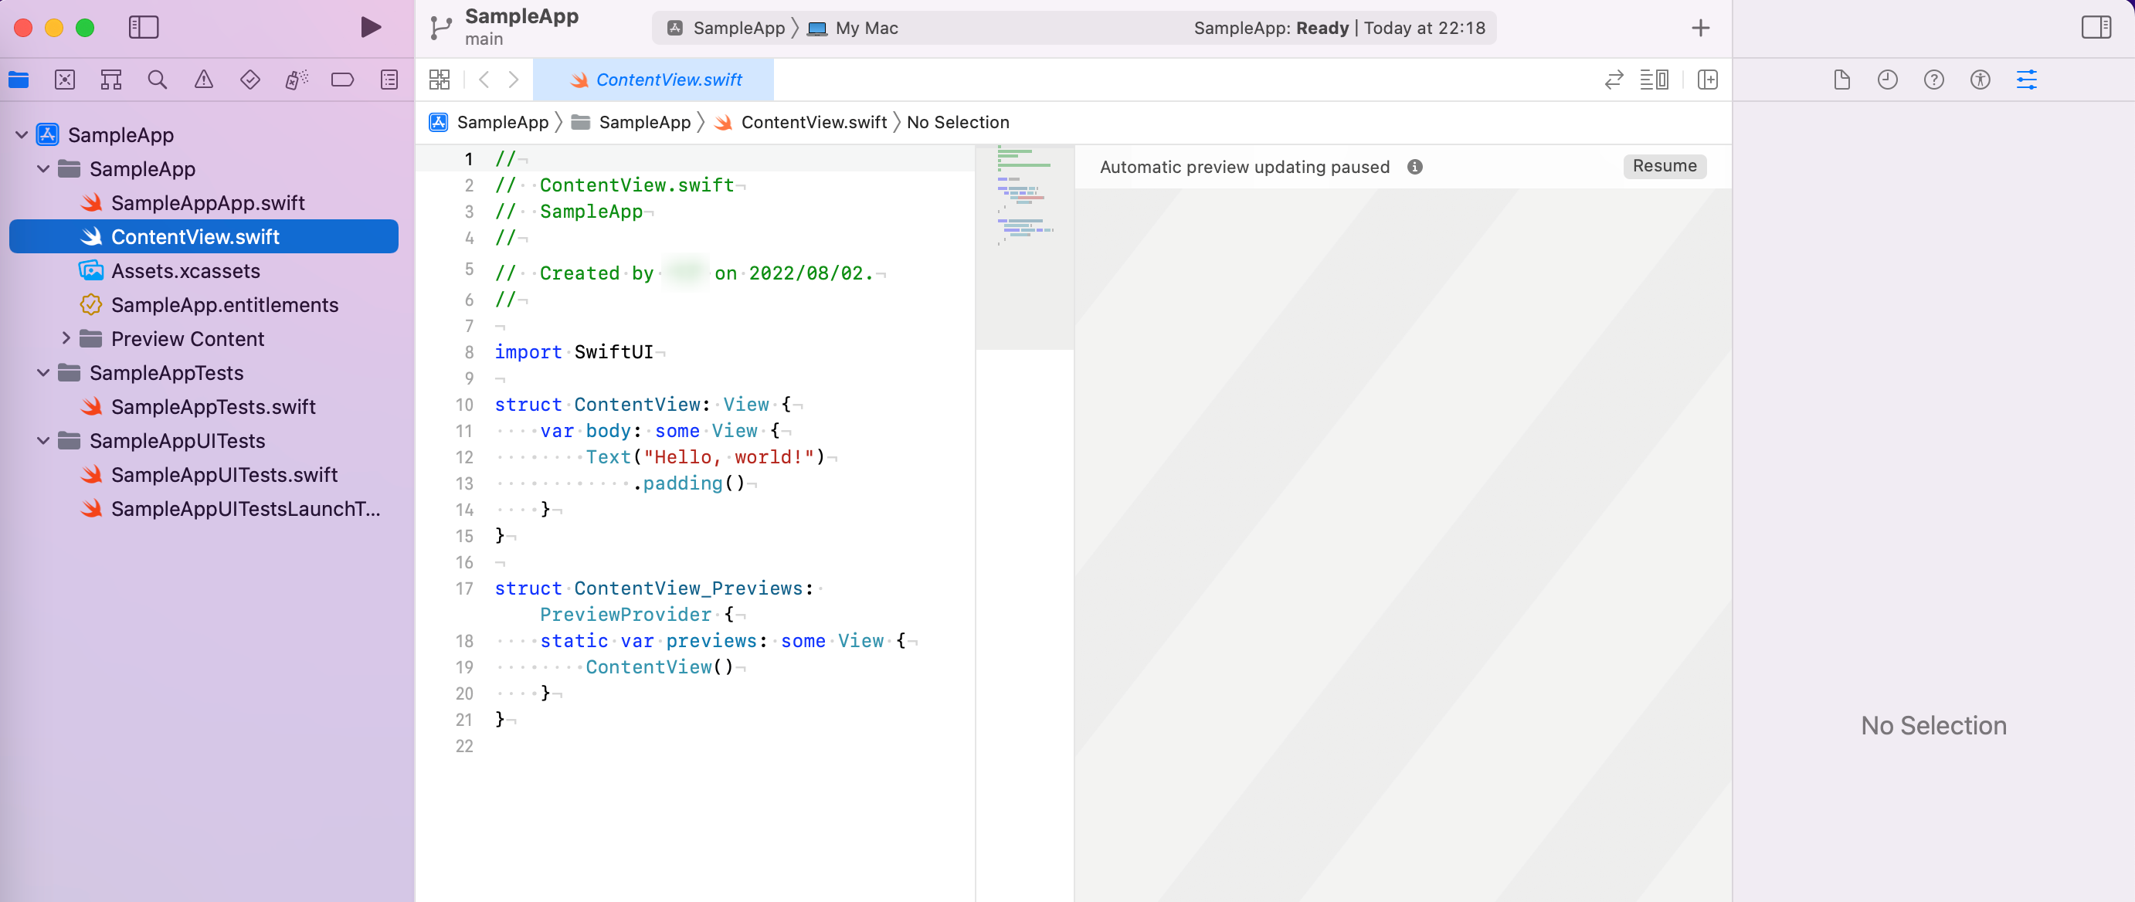Toggle the navigator sidebar visibility

click(x=144, y=27)
